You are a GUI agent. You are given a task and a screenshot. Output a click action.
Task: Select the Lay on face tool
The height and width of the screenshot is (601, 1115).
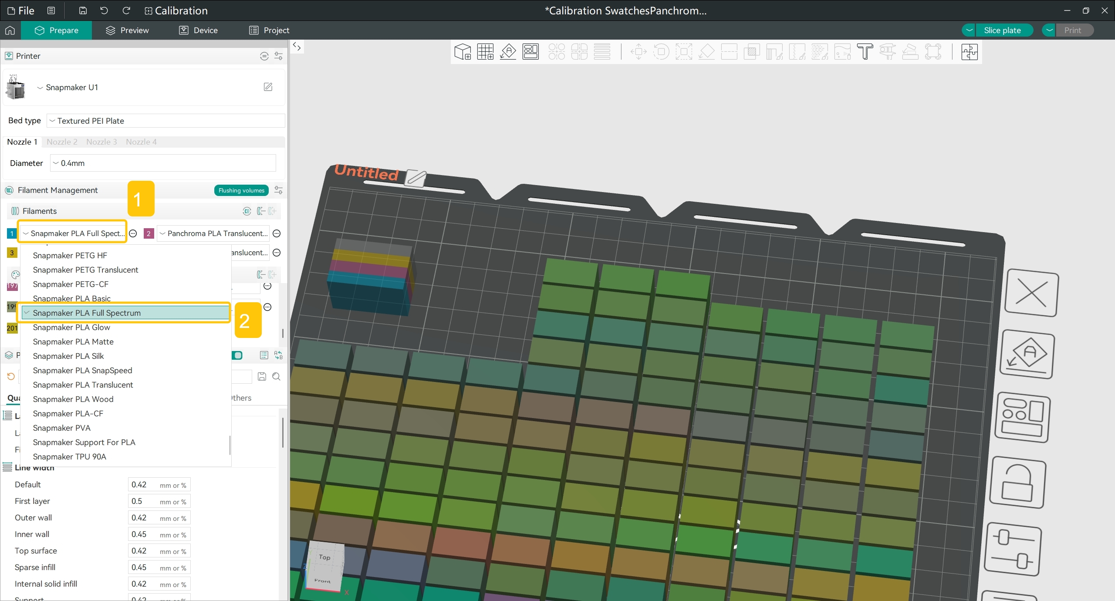[x=706, y=52]
